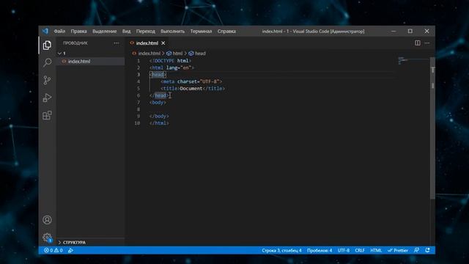469x264 pixels.
Task: Click the closing body tag
Action: click(x=159, y=116)
